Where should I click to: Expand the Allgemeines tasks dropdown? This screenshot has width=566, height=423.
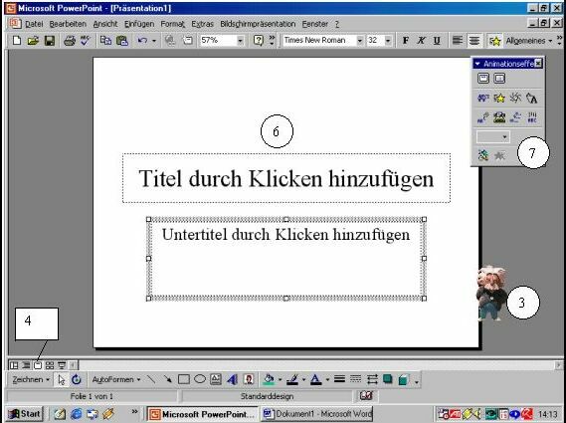point(529,41)
